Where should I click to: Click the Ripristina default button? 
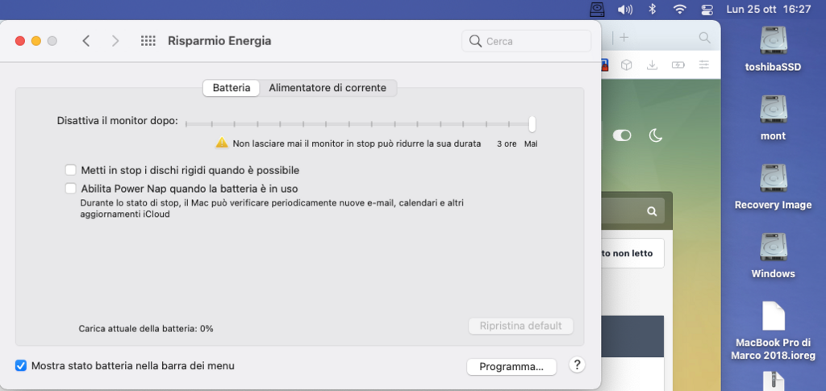click(x=520, y=326)
